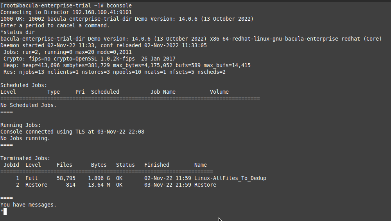Click the Director address 192.168.100.41:9101
This screenshot has width=391, height=221.
[x=102, y=12]
